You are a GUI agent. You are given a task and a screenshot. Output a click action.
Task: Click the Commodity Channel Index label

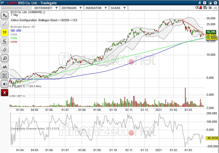tap(35, 128)
